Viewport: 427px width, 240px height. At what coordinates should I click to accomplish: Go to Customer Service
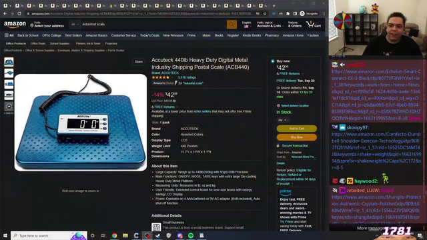(123, 35)
